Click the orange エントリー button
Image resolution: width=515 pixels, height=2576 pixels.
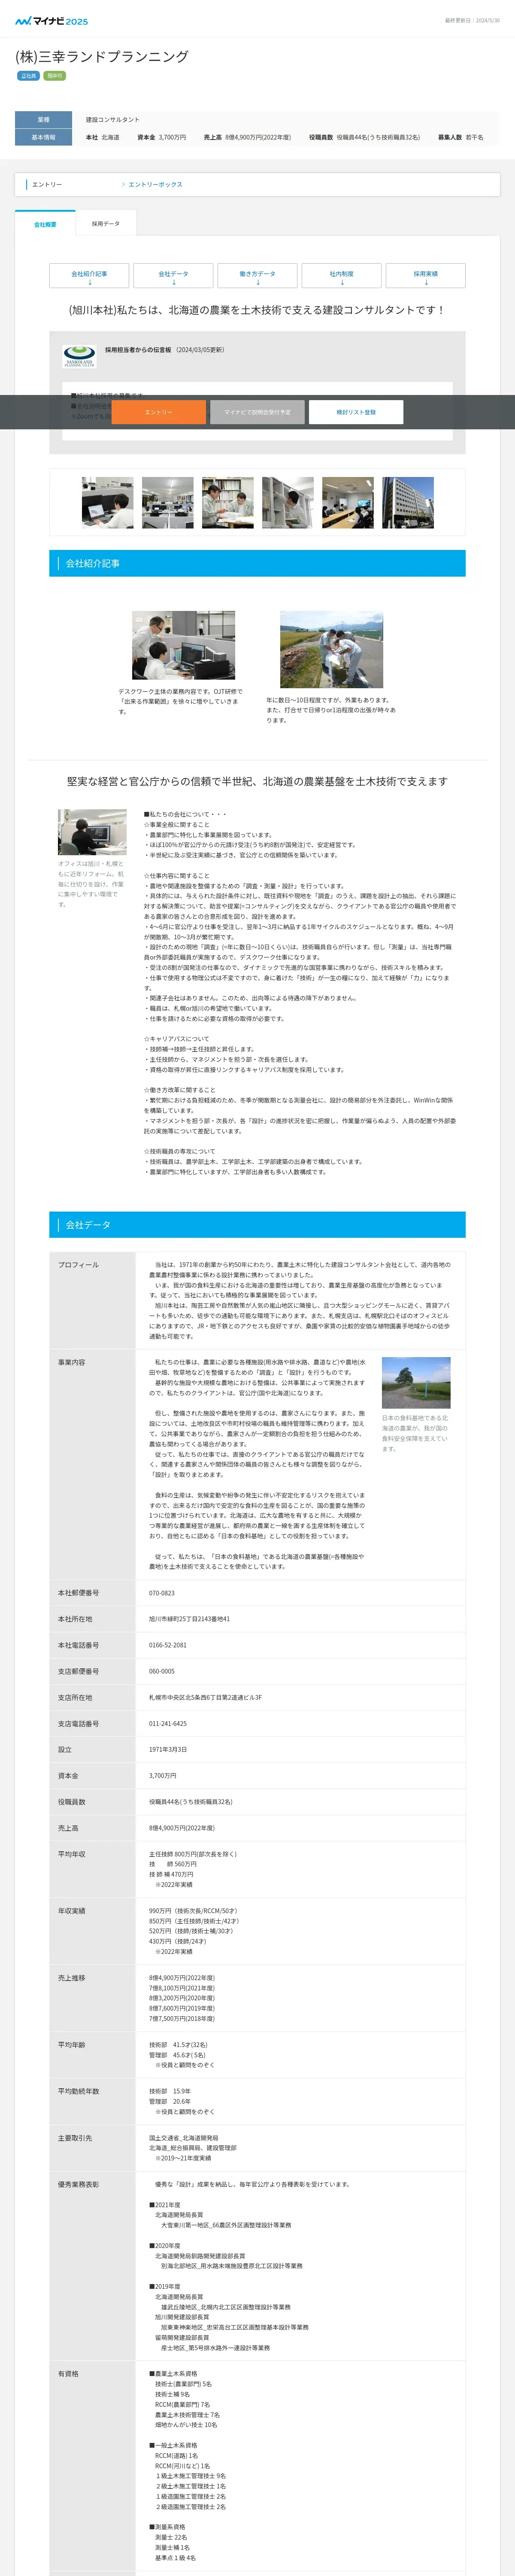coord(158,412)
